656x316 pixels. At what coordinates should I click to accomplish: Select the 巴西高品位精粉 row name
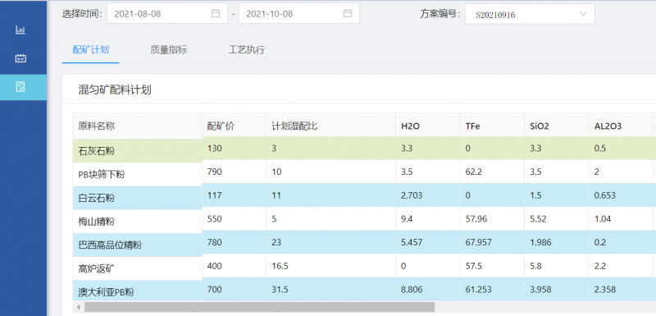click(x=110, y=245)
